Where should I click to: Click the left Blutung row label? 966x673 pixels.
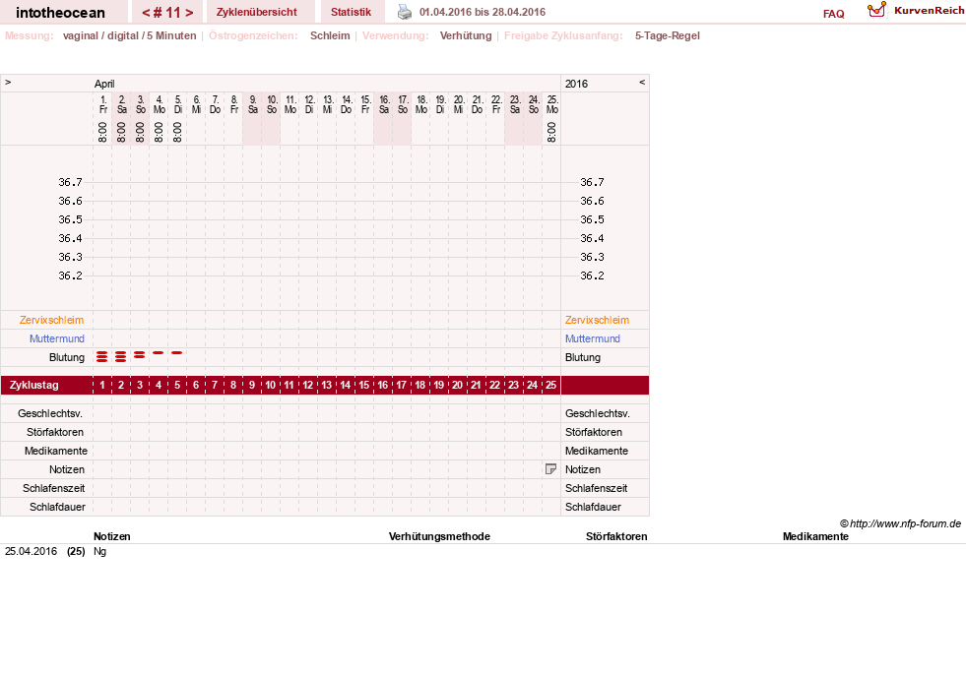pyautogui.click(x=67, y=357)
